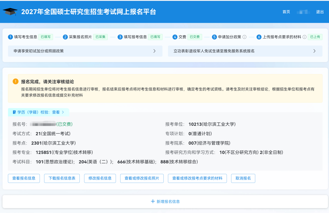Open step 申请加分政策

(230, 37)
